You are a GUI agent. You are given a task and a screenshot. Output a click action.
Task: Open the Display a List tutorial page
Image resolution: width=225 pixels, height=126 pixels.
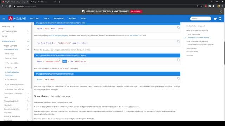click(x=11, y=68)
